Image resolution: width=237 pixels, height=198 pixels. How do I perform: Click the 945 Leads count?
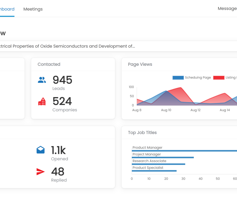pyautogui.click(x=62, y=80)
